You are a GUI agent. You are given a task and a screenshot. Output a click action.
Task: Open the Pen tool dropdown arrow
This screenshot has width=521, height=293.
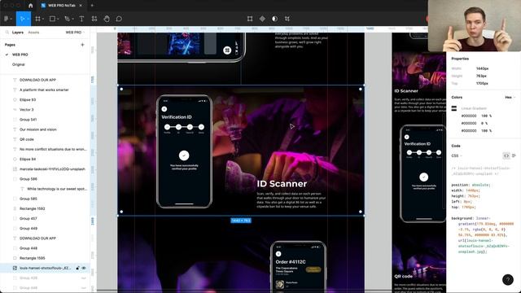(72, 19)
